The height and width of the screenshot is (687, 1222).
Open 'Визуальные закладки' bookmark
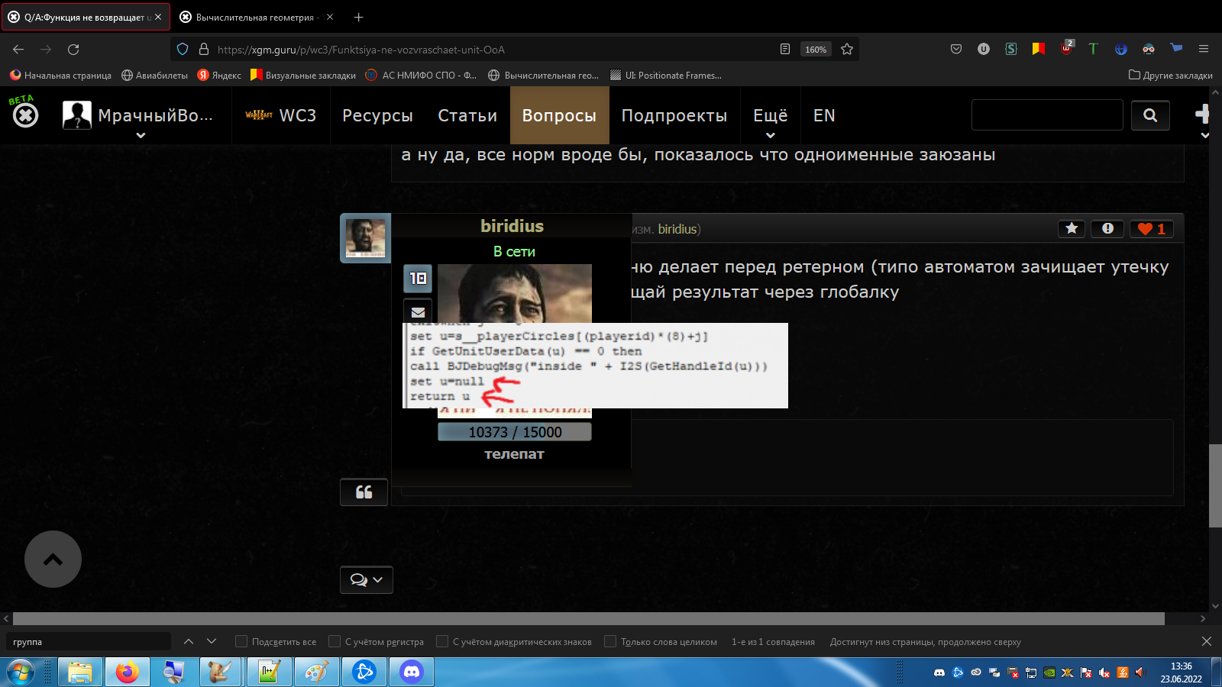(303, 76)
